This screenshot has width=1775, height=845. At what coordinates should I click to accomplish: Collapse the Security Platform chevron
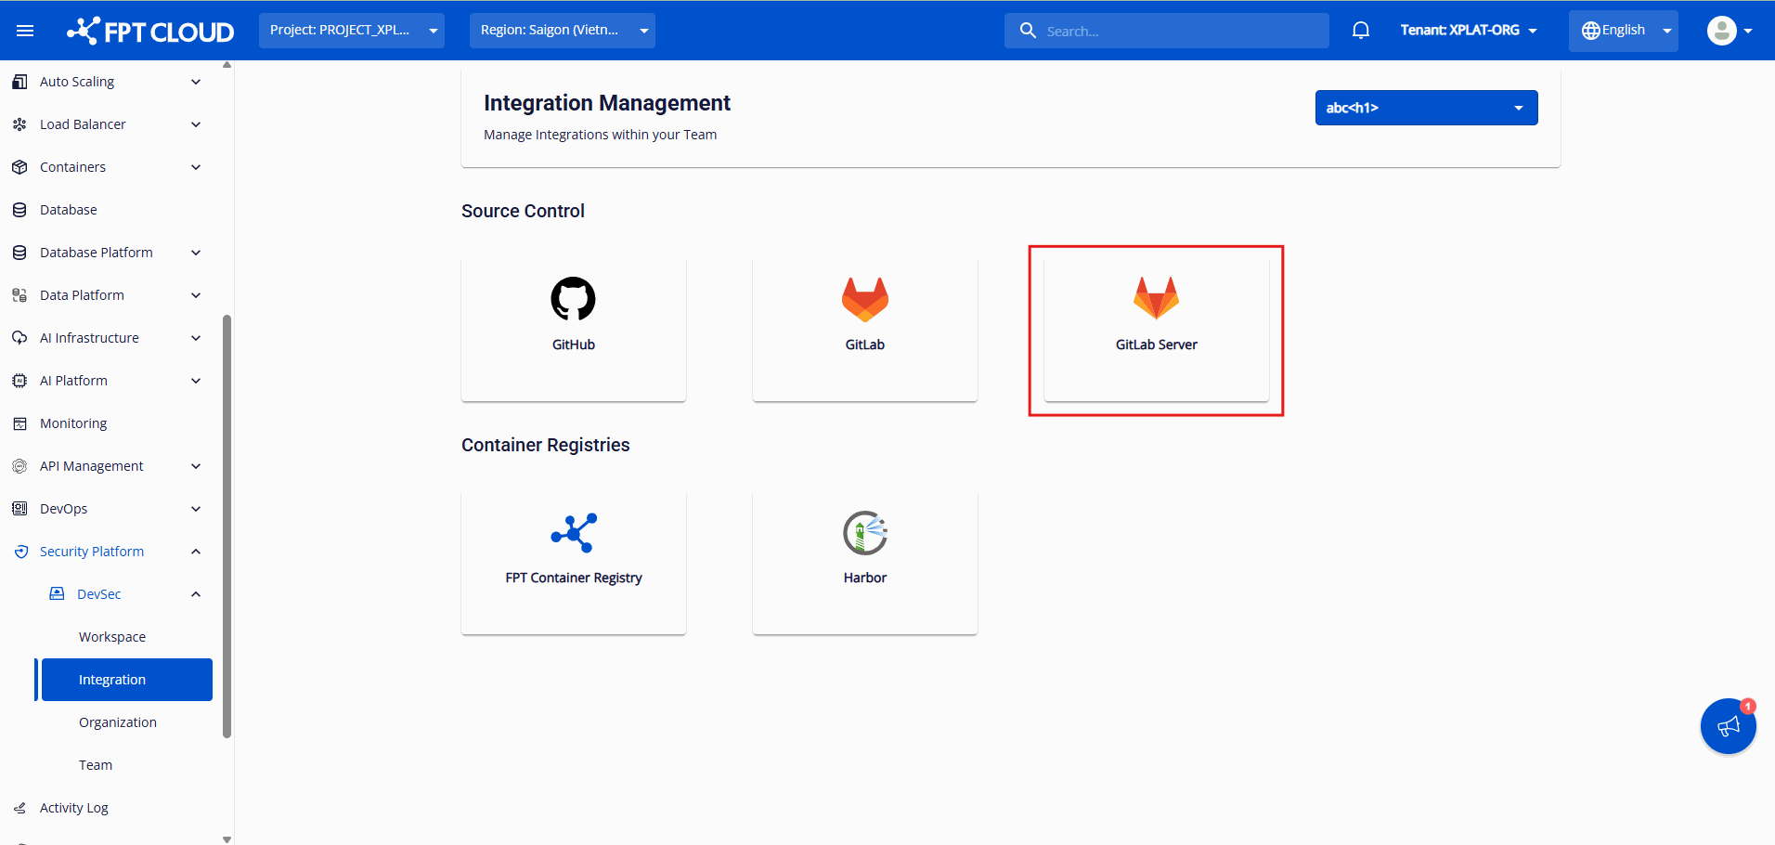(x=196, y=552)
